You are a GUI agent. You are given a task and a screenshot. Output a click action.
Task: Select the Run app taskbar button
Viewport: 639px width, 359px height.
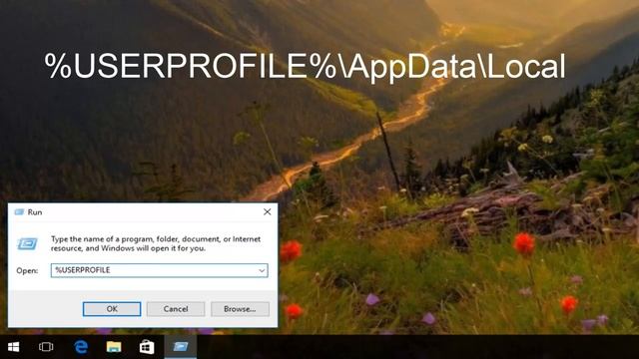point(180,347)
